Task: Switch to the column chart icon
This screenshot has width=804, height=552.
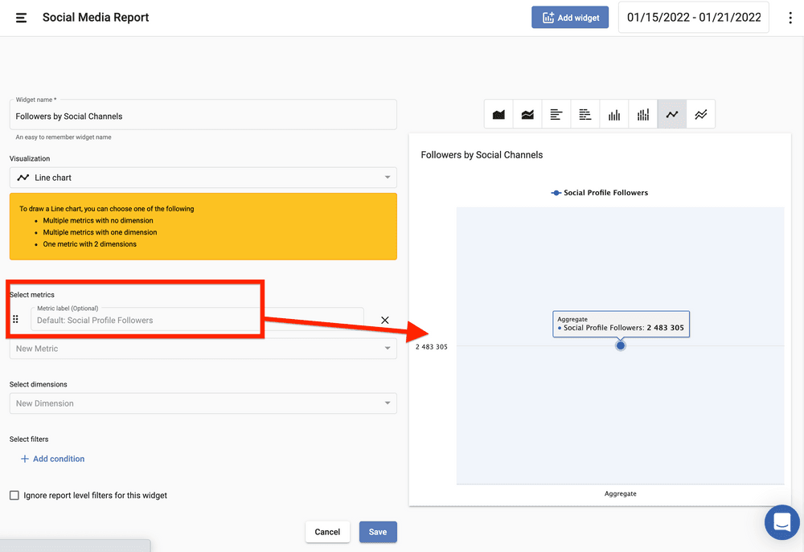Action: point(614,115)
